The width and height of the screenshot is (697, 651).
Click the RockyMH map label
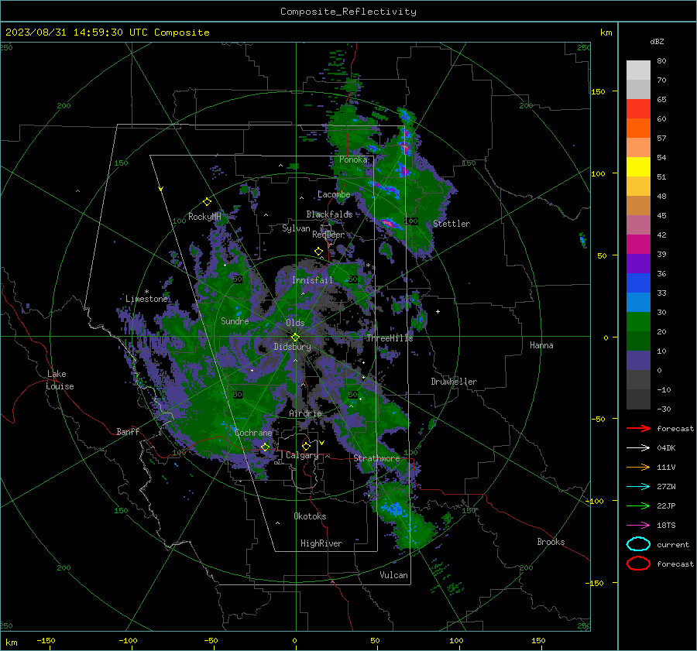click(x=204, y=217)
